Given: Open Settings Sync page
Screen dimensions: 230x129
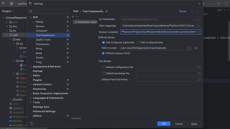Looking at the screenshot, I should click(x=41, y=107).
